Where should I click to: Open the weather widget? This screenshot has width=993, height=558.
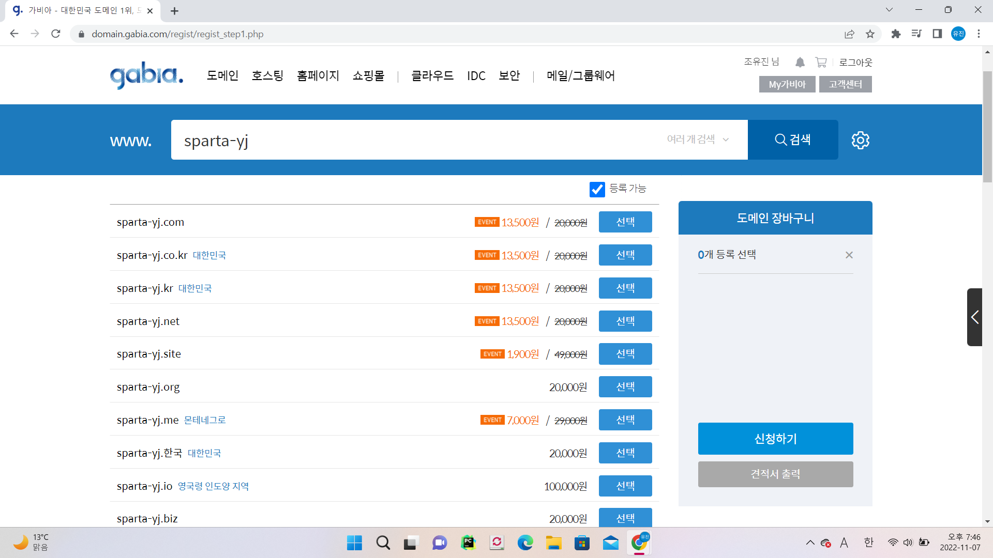[31, 542]
